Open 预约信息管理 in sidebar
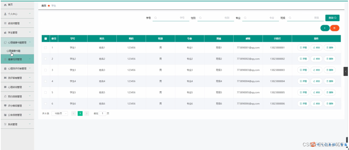The height and width of the screenshot is (150, 349). tap(17, 96)
